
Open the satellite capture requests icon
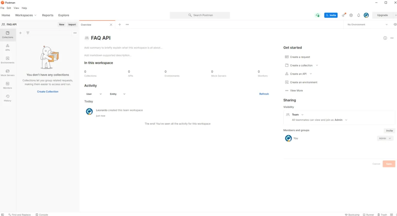344,15
